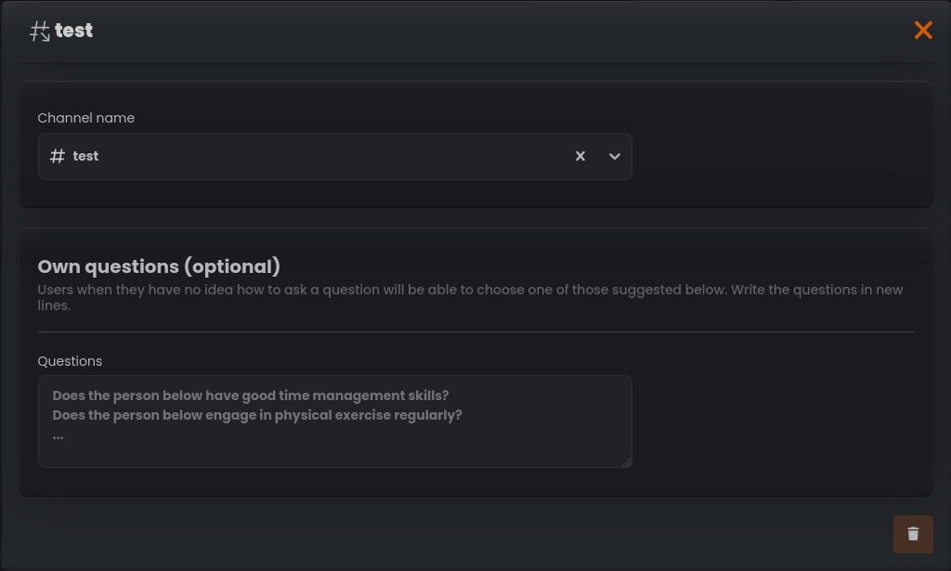Click the hashtag icon inside the channel selector

[56, 156]
